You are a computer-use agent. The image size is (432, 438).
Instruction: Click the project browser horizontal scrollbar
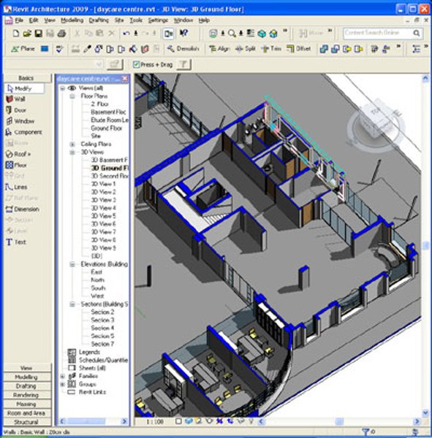(x=93, y=421)
